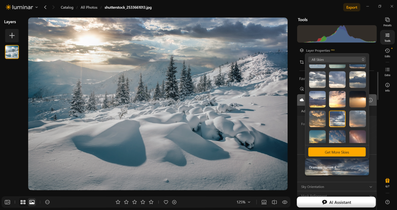Mark photo as favorite with heart
Image resolution: width=397 pixels, height=210 pixels.
coord(166,202)
